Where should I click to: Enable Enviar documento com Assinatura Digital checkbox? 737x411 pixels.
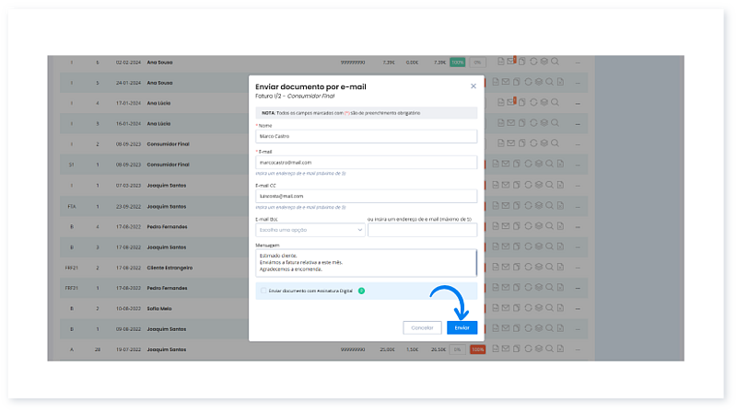tap(263, 291)
